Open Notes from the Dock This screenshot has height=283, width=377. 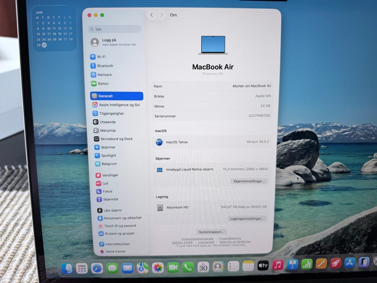pyautogui.click(x=248, y=266)
